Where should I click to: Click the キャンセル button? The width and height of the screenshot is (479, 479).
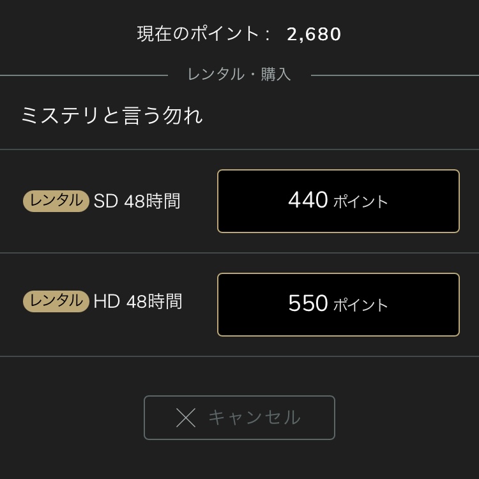point(240,418)
